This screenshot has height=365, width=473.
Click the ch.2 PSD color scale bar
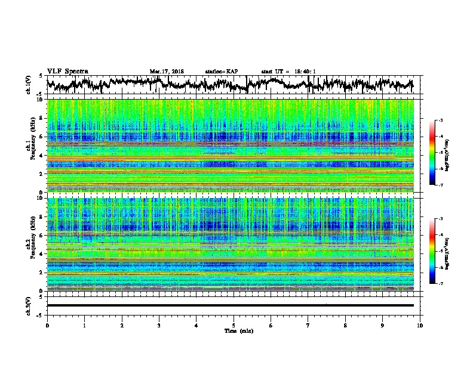coord(432,251)
